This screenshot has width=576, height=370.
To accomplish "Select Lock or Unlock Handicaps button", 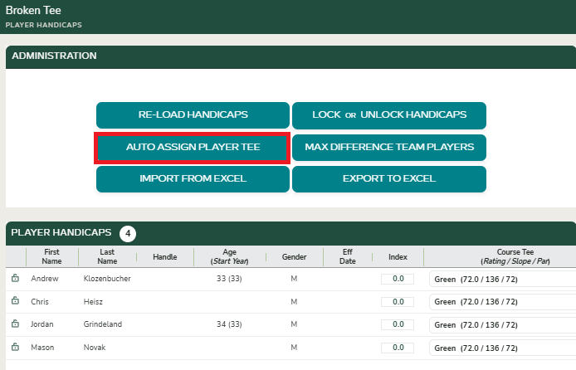I will [389, 115].
